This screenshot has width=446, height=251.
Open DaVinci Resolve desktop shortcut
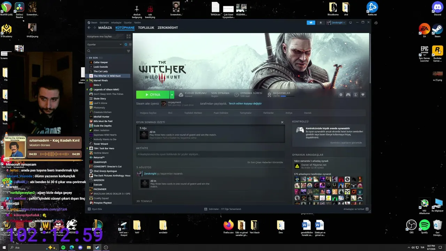pyautogui.click(x=20, y=9)
